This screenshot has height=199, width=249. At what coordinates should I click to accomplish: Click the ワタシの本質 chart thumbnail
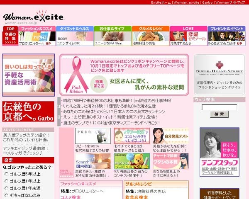171,161
